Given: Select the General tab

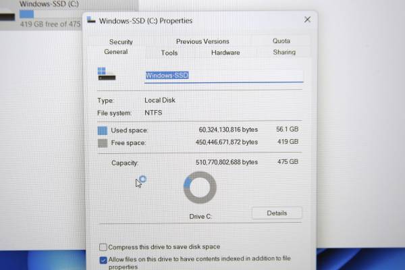Looking at the screenshot, I should [115, 52].
